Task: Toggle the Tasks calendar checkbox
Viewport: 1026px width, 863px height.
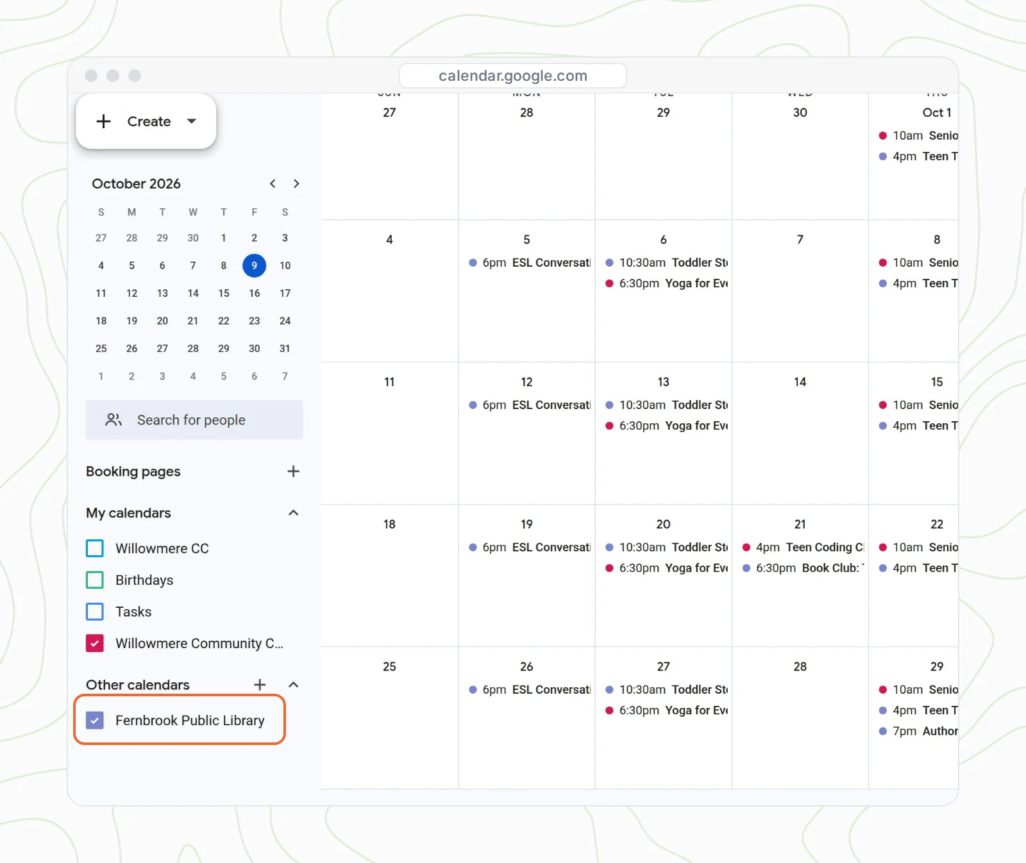Action: click(x=95, y=612)
